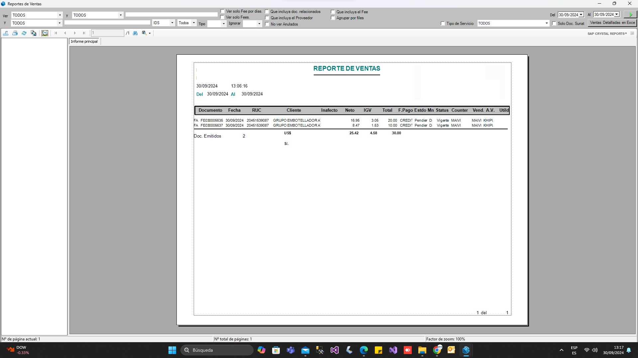Expand the zoom magnifier dropdown arrow

click(x=150, y=33)
